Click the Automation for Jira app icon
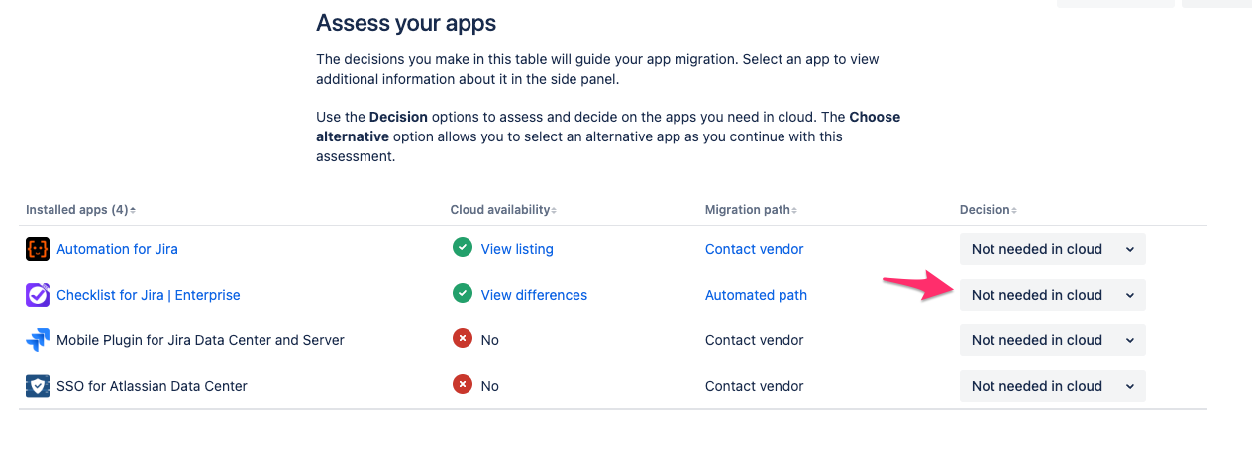Screen dimensions: 1252x453 tap(38, 249)
